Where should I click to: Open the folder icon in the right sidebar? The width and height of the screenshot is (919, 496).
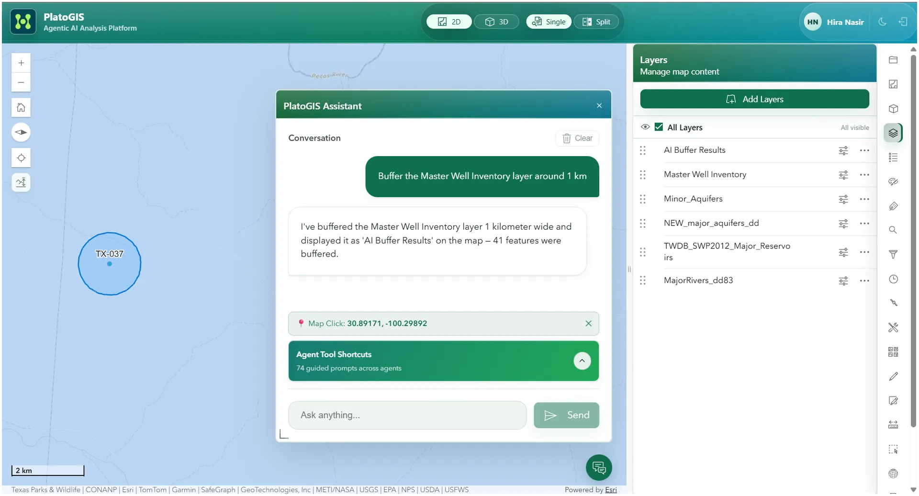coord(893,60)
